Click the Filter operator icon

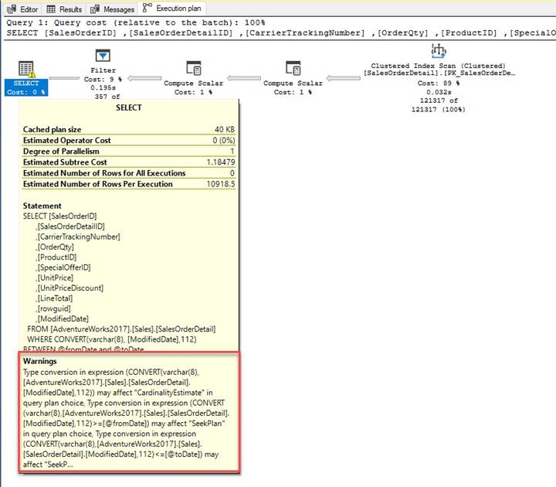[x=103, y=56]
